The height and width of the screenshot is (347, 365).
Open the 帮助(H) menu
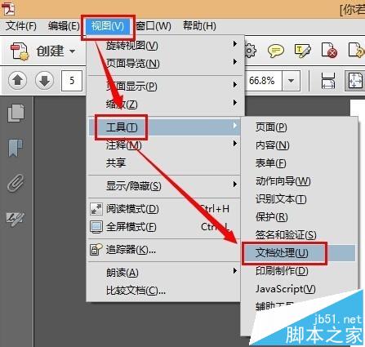click(199, 26)
